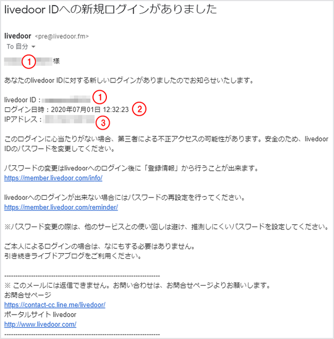Click the circled 2 marker by login date
Screen dimensions: 334x339
(x=139, y=109)
